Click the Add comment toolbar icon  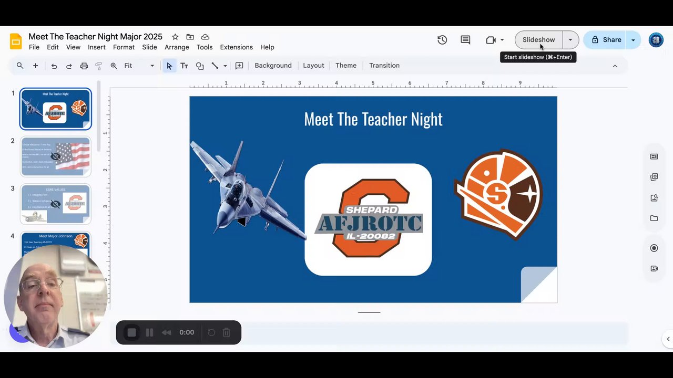point(239,66)
